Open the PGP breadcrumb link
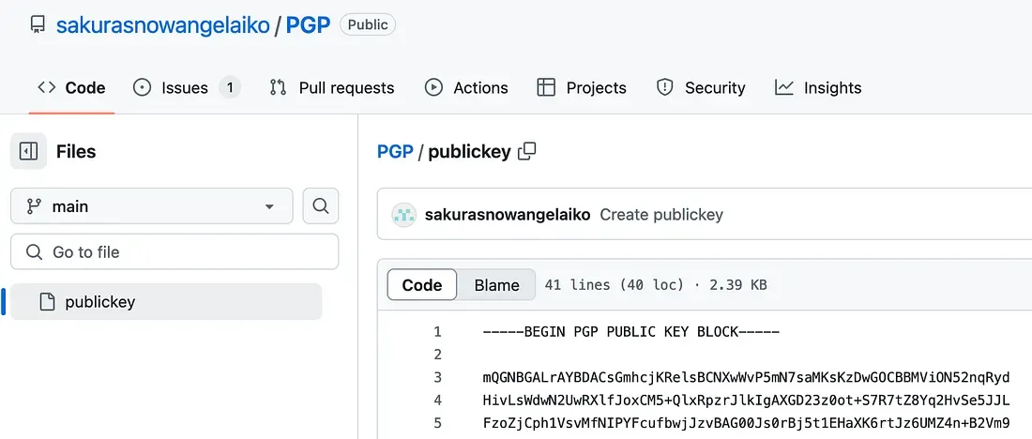The height and width of the screenshot is (439, 1032). coord(395,151)
